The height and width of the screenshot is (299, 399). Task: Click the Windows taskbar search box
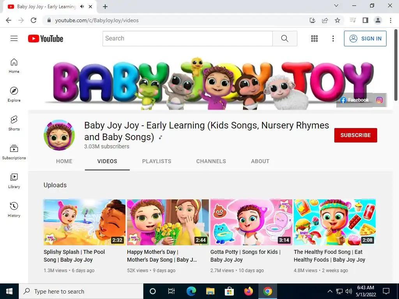tap(81, 291)
